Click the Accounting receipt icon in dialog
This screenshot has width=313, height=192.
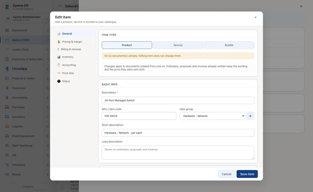59,65
